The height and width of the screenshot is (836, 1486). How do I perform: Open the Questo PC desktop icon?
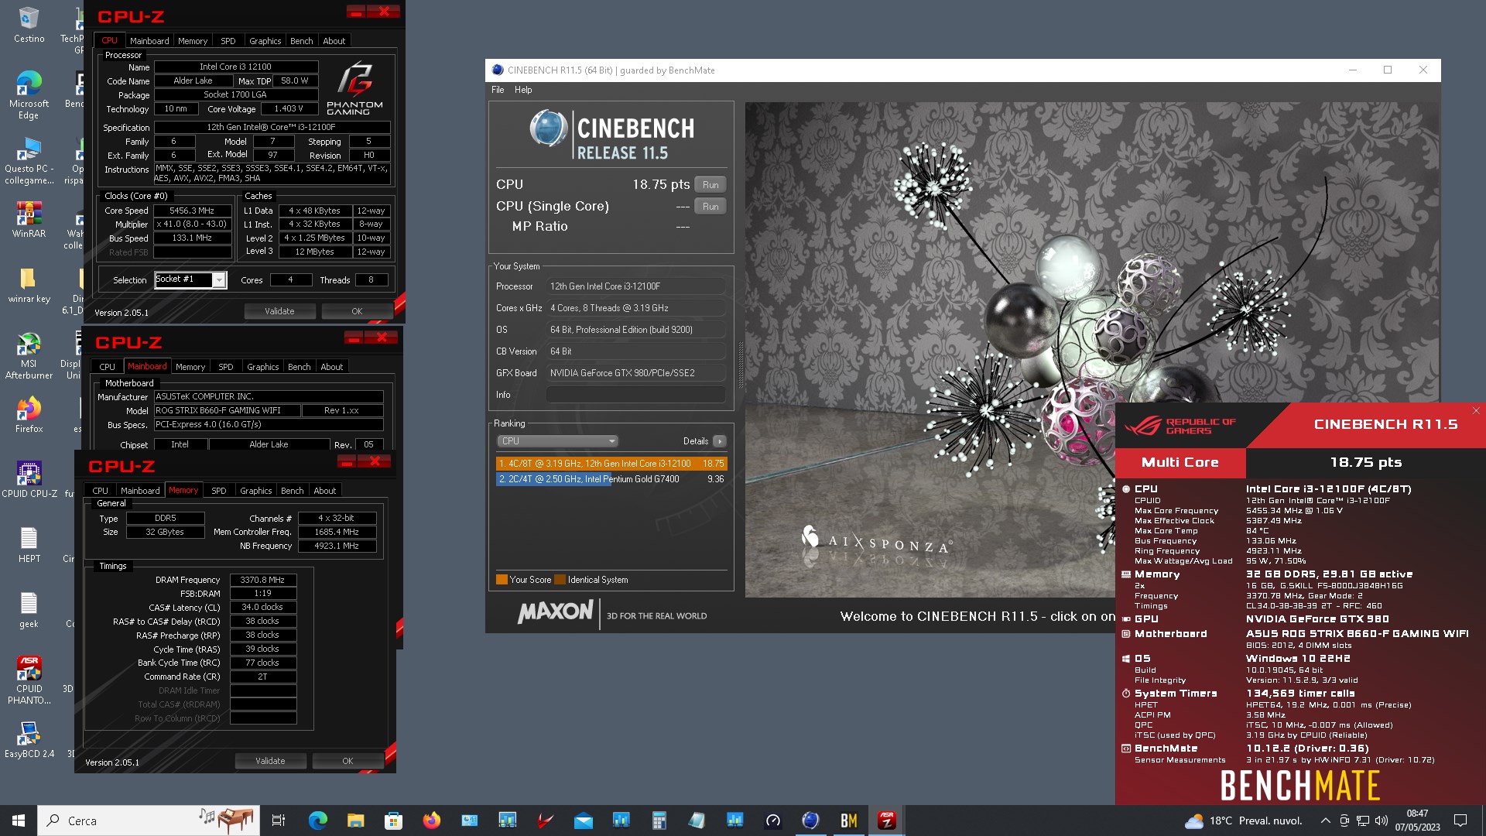pos(29,160)
